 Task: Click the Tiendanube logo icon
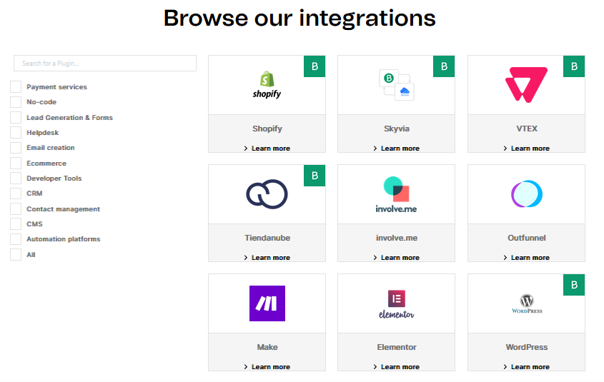267,194
